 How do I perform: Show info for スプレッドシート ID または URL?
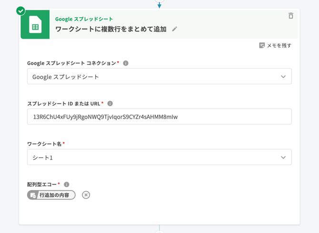(110, 103)
